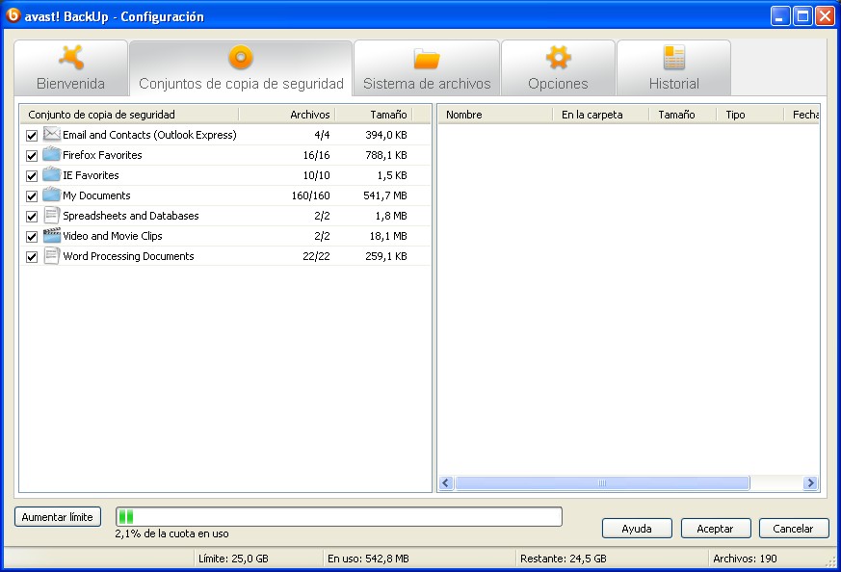
Task: Click the "Restante: 24,5 GB" status entry
Action: coord(564,559)
